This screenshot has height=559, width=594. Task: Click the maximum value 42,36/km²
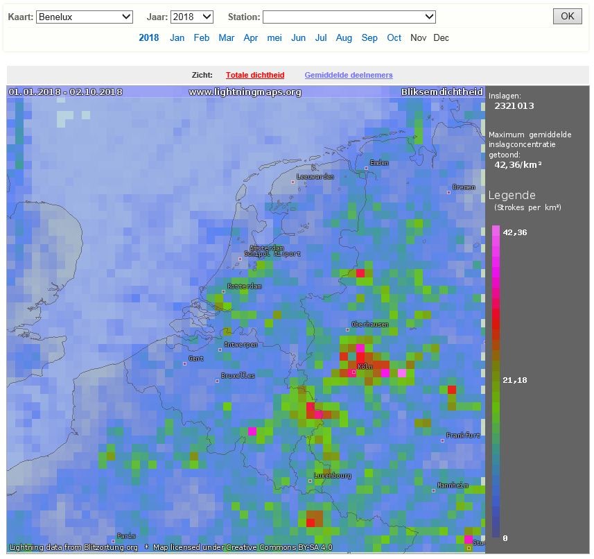point(518,164)
